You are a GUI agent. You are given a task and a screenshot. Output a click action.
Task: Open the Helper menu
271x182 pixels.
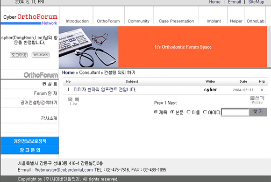click(236, 21)
